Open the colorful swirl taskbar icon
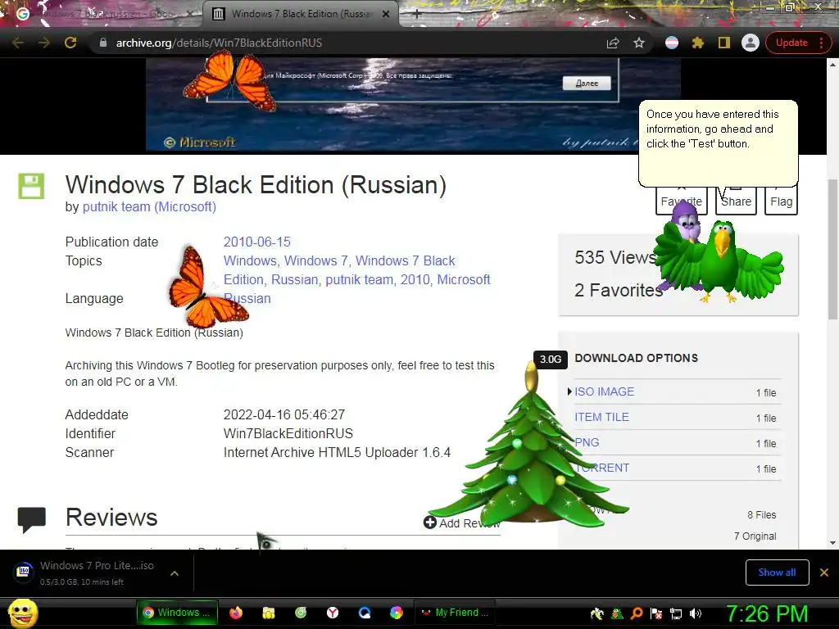839x629 pixels. (x=397, y=613)
